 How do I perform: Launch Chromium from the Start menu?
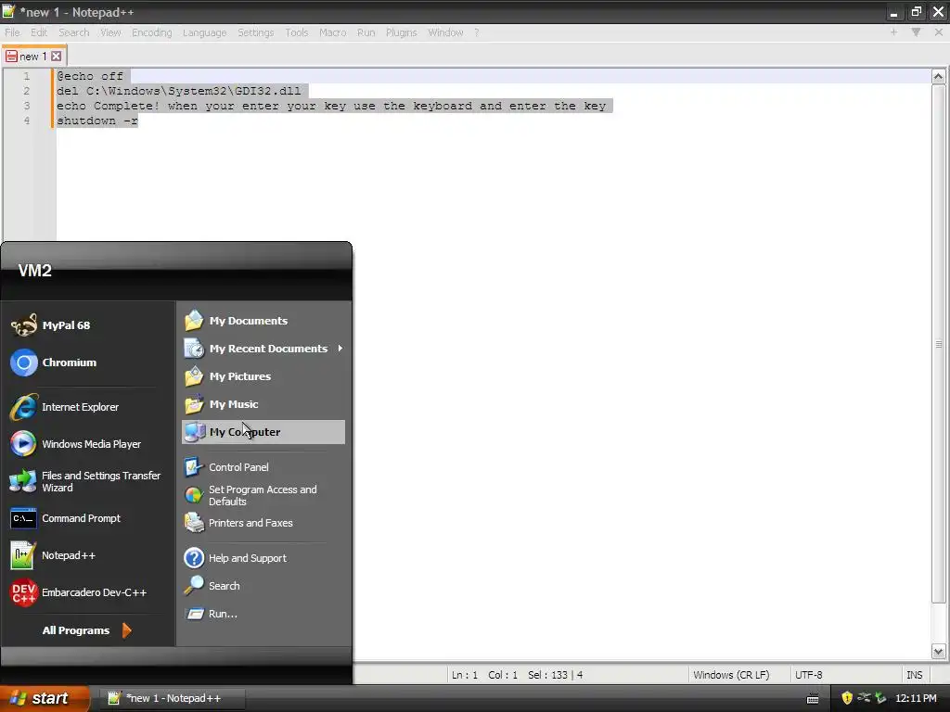53,362
